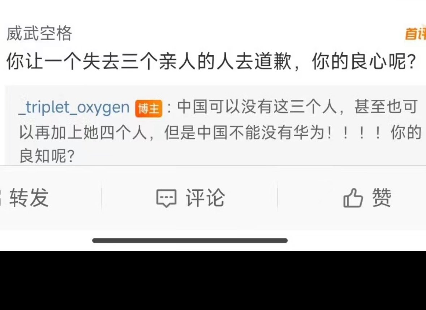Tap the 博主 orange badge
The image size is (426, 310).
[x=149, y=108]
